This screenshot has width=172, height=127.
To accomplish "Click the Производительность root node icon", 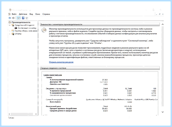I will click(10, 22).
